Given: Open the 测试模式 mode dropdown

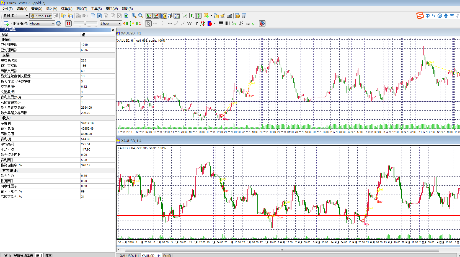Looking at the screenshot, I should pyautogui.click(x=27, y=16).
